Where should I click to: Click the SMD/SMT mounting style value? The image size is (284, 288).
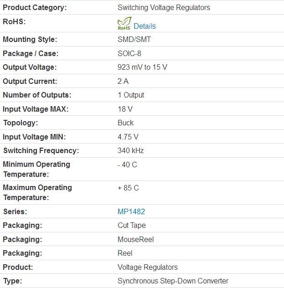pos(134,39)
